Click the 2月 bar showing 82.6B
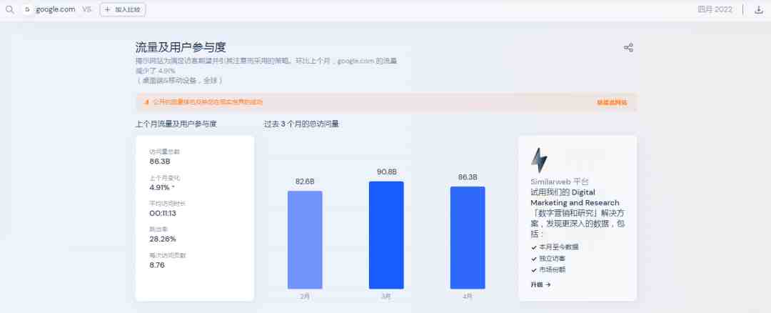The image size is (771, 313). point(305,239)
